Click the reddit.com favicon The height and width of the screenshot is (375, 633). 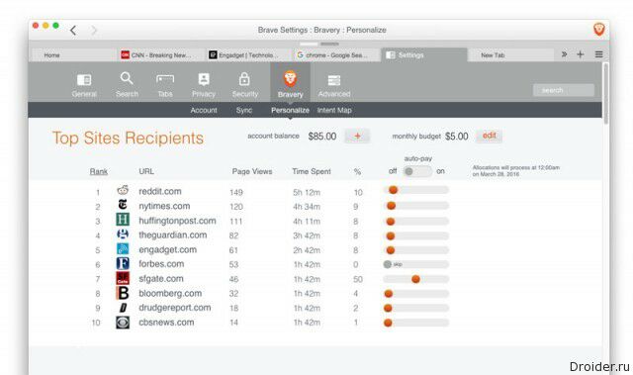coord(123,190)
